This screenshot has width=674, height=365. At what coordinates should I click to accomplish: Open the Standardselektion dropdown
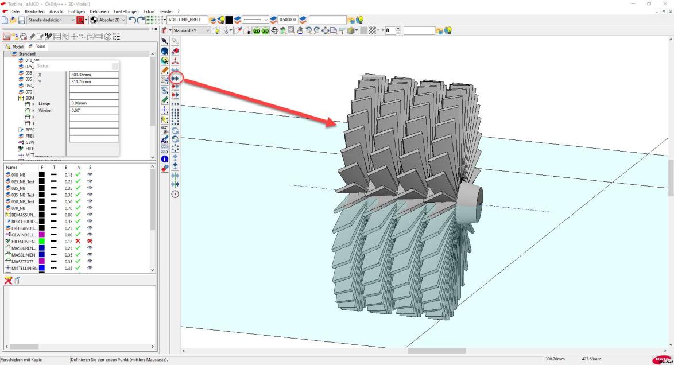click(72, 21)
